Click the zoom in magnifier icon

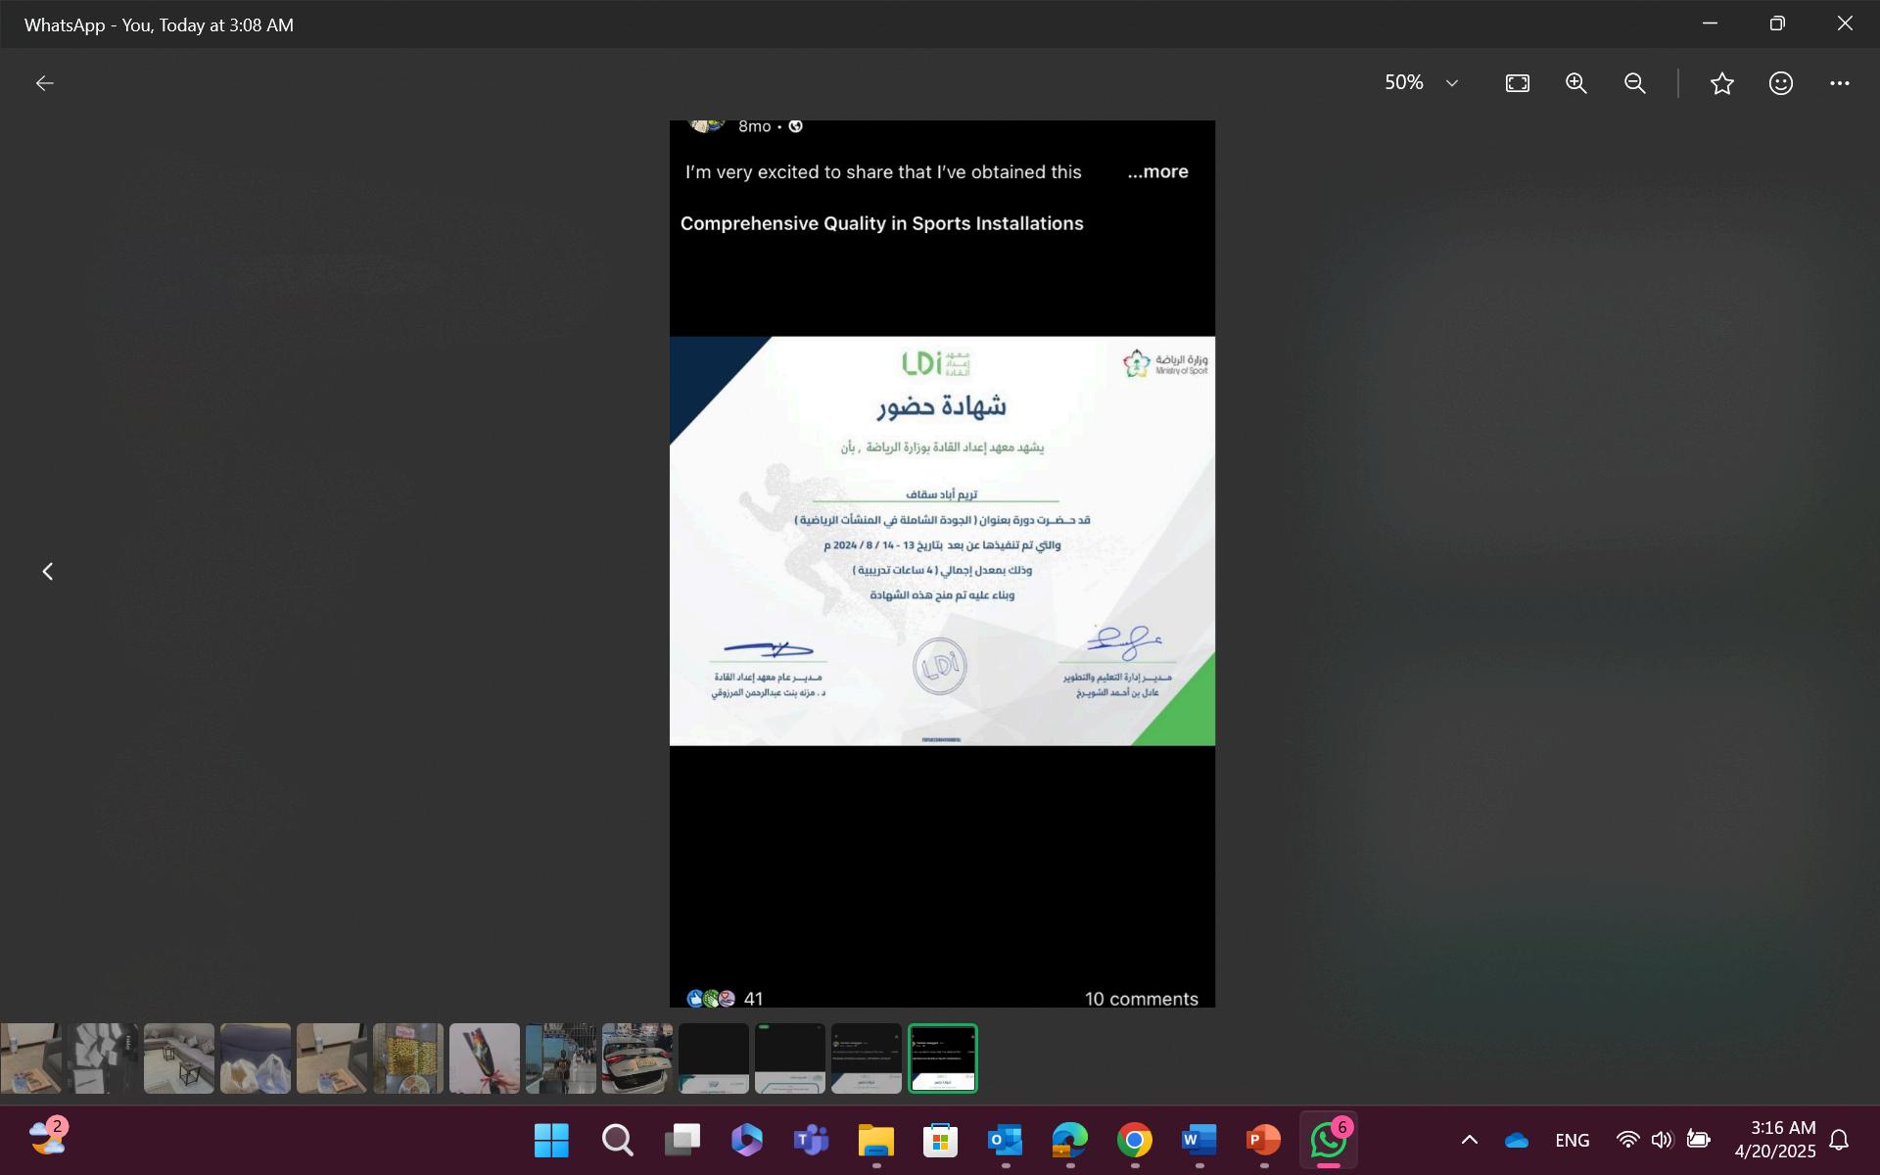1575,83
